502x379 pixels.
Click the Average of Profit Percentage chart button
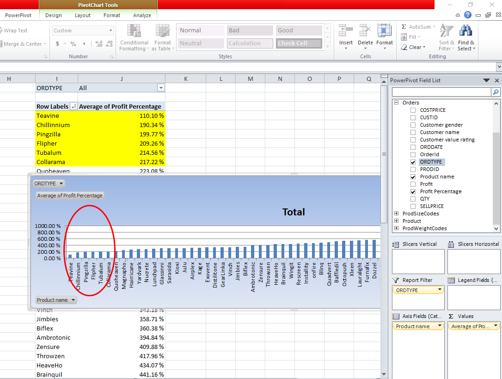click(70, 196)
